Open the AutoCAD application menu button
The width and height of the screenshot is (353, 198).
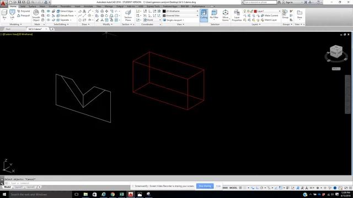[x=3, y=4]
